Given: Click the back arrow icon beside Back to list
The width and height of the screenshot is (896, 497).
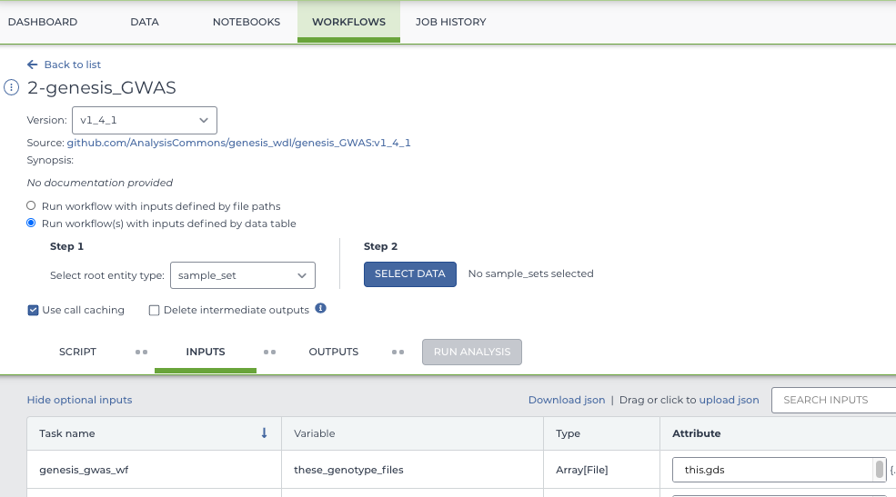Looking at the screenshot, I should (33, 65).
